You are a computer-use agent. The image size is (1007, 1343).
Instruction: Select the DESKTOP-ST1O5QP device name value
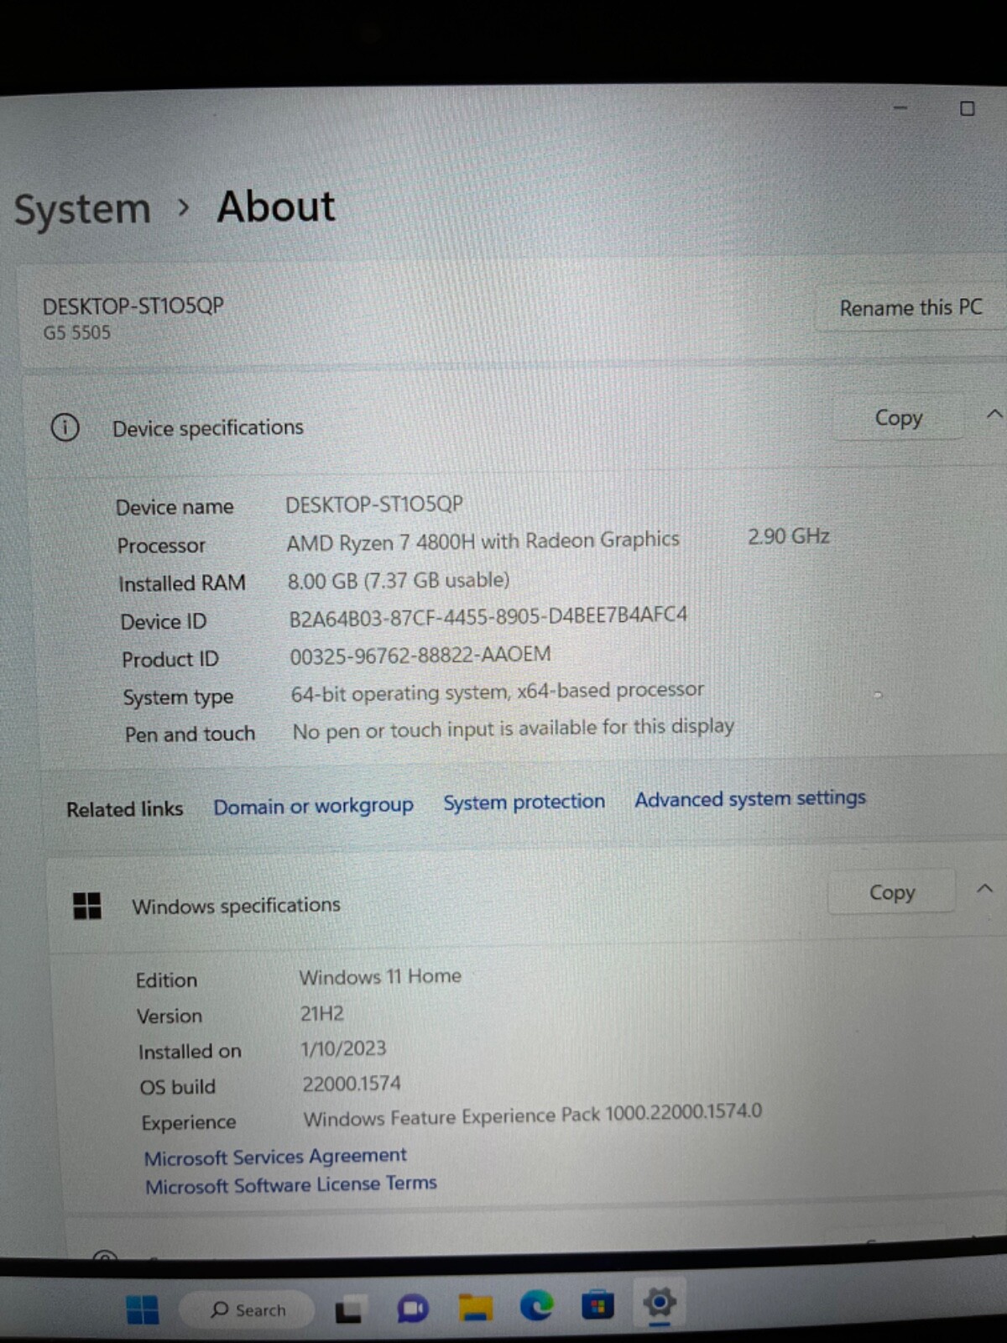374,504
